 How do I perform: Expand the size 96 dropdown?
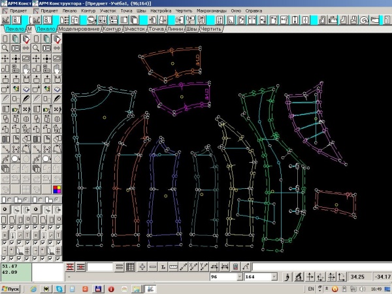click(240, 277)
